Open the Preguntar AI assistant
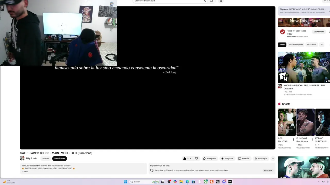 [x=227, y=159]
